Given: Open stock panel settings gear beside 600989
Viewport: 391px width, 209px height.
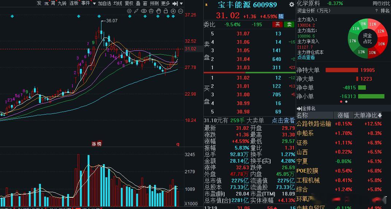Looking at the screenshot, I should 291,4.
